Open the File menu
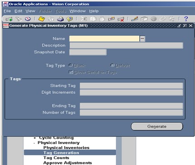The image size is (195, 165). 7,11
